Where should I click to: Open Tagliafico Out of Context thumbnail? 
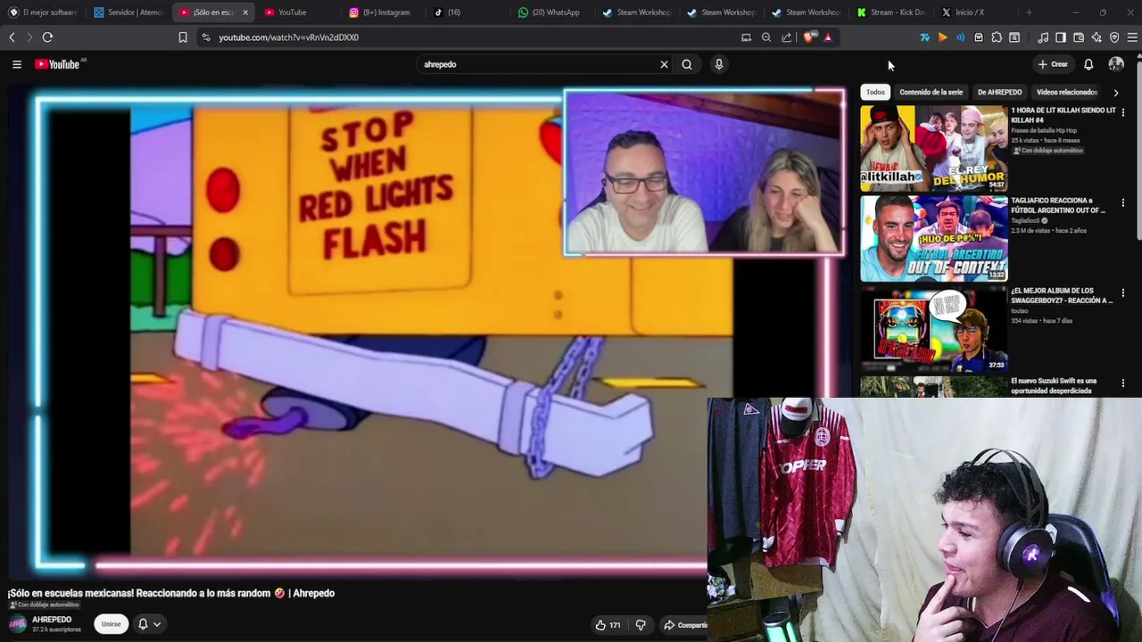(x=934, y=238)
